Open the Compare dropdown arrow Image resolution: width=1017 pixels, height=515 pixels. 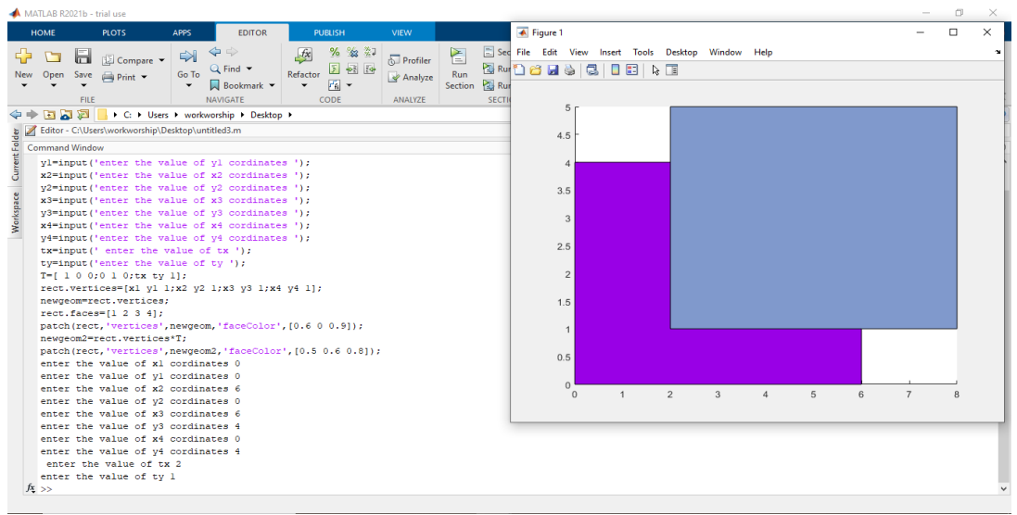pos(161,60)
